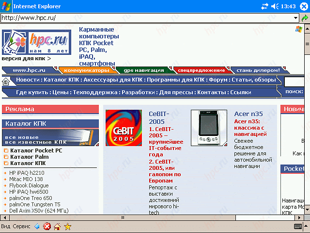Click the vertical scrollbar down arrow

pos(307,209)
